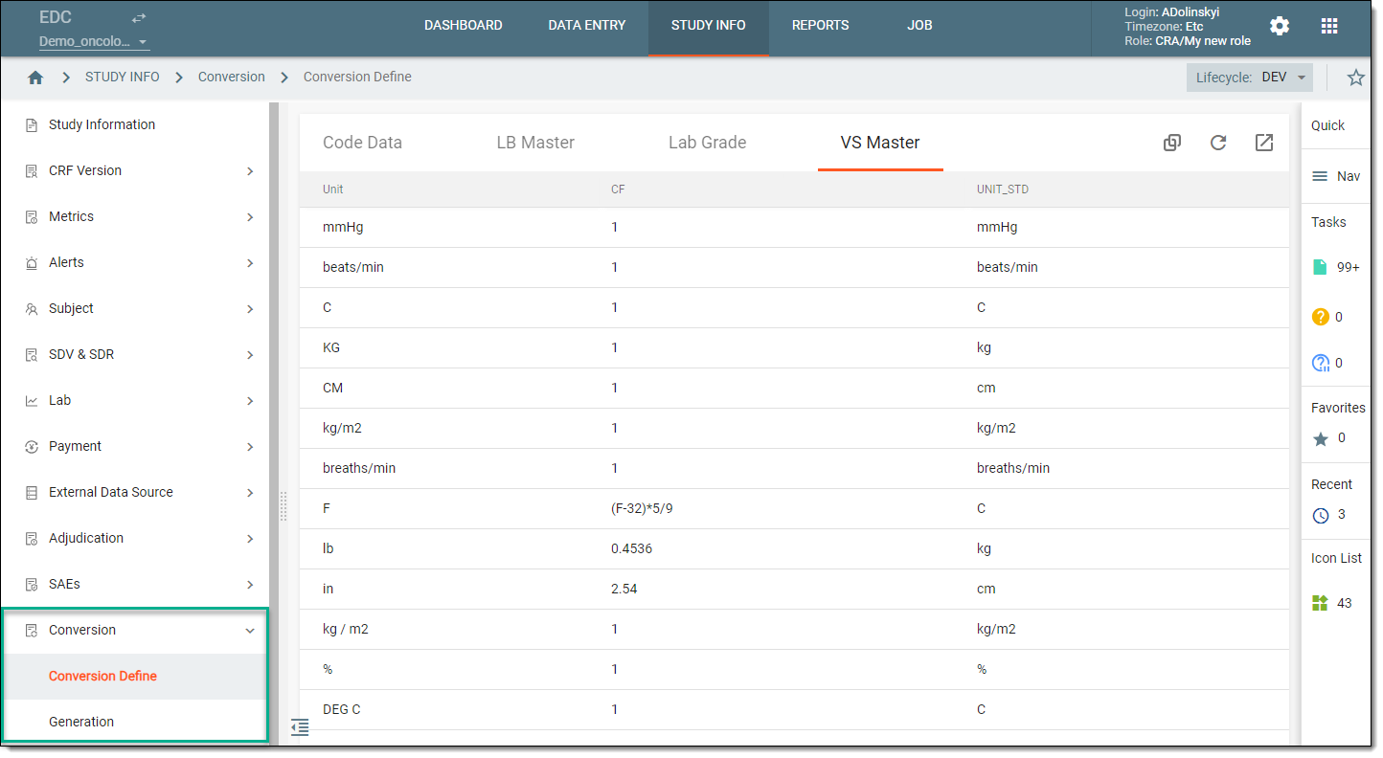Image resolution: width=1383 pixels, height=758 pixels.
Task: Click the Study Information document icon
Action: 32,125
